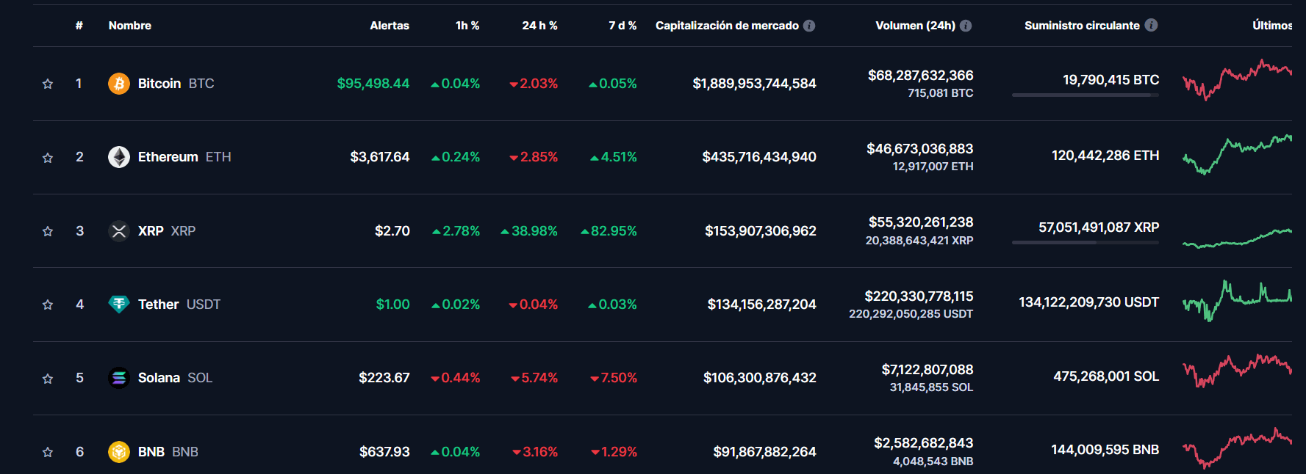View Tether's 7-day sparkline chart
The image size is (1306, 474).
(1237, 301)
